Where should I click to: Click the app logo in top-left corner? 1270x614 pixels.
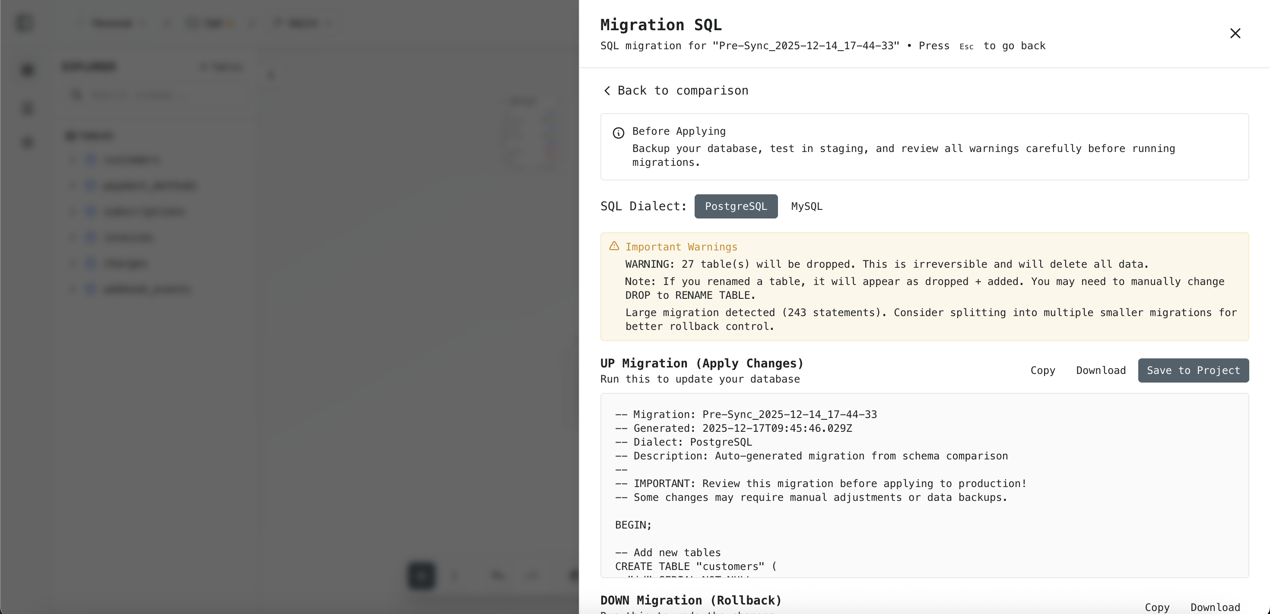click(24, 22)
